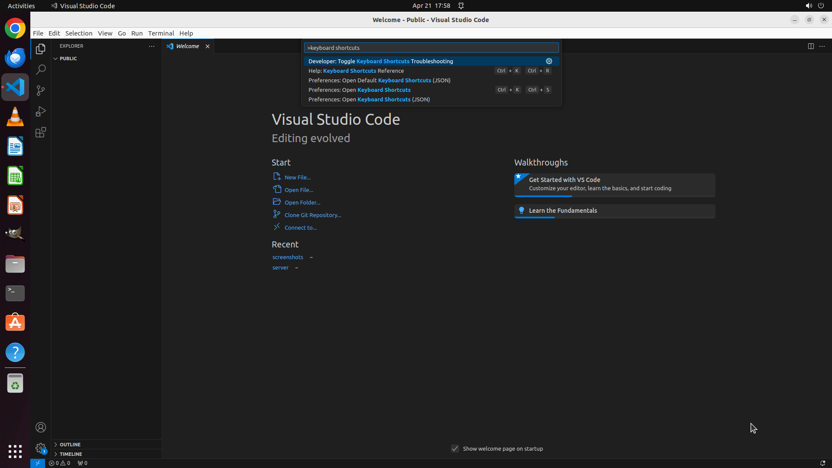Open the Run and Debug view

coord(41,111)
